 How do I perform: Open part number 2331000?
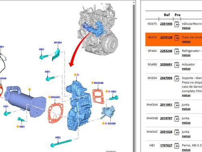166,24
